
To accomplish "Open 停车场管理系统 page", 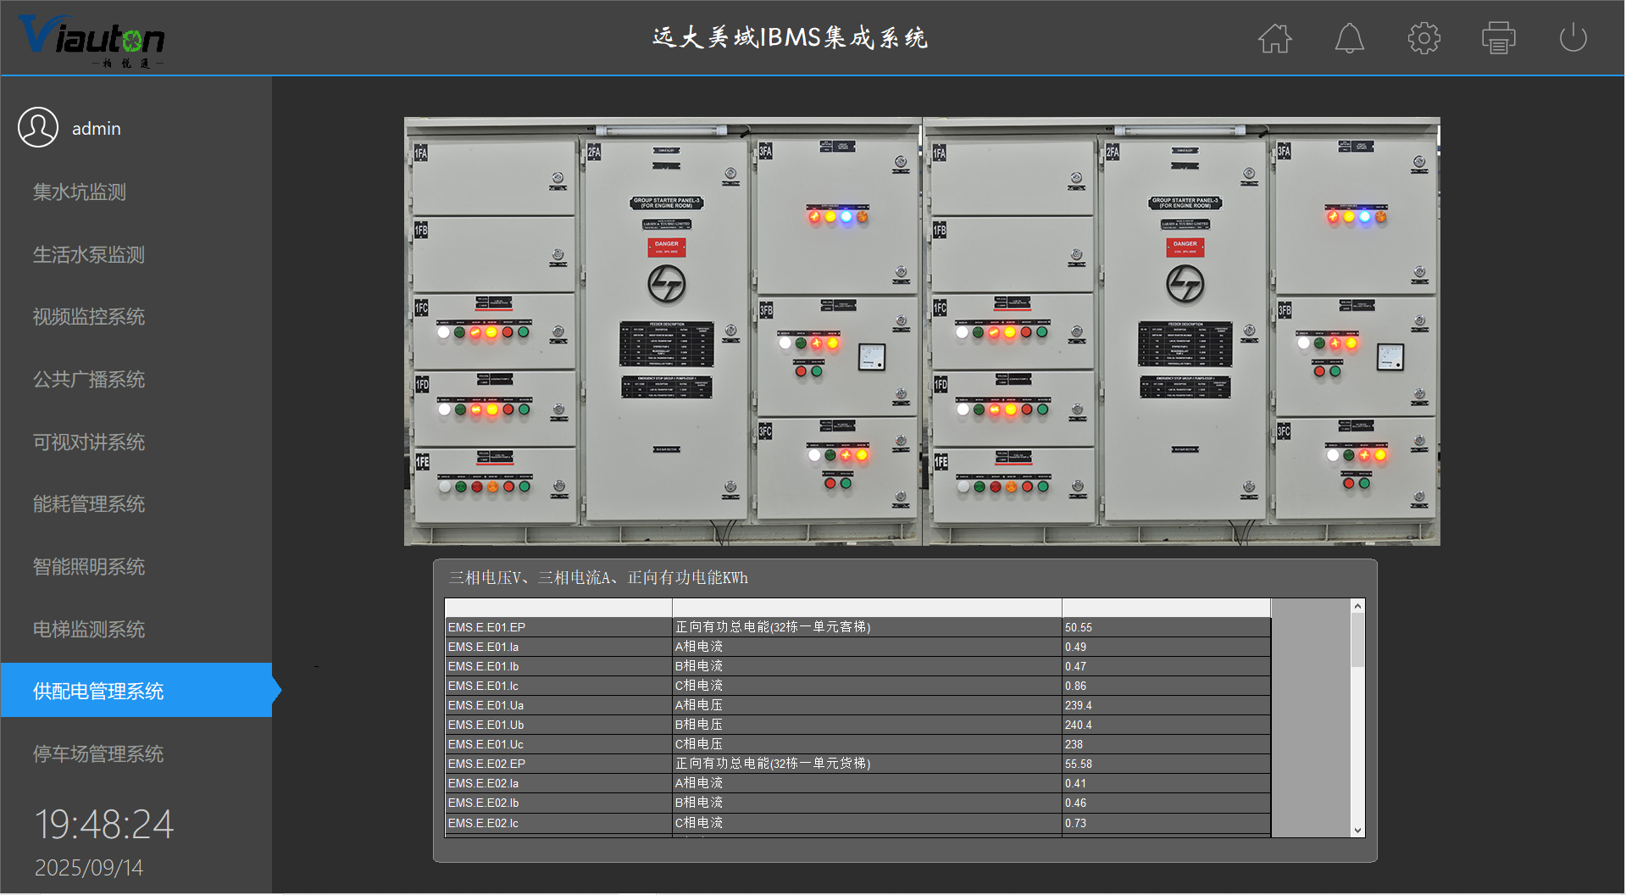I will click(x=98, y=754).
